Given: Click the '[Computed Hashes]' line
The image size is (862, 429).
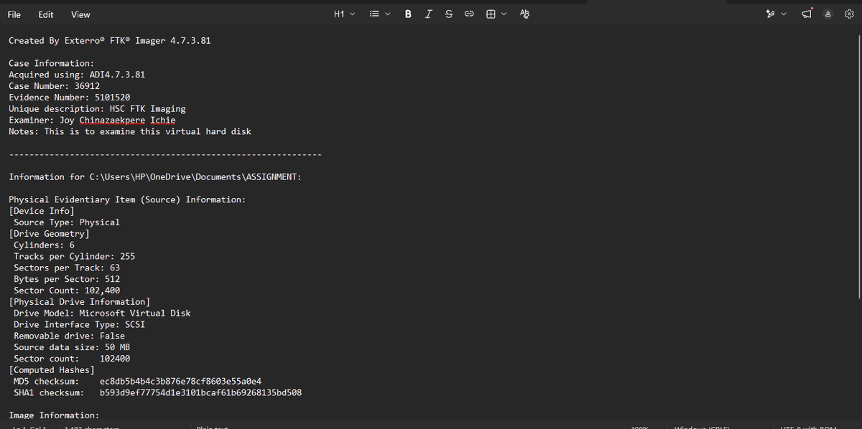Looking at the screenshot, I should [51, 370].
